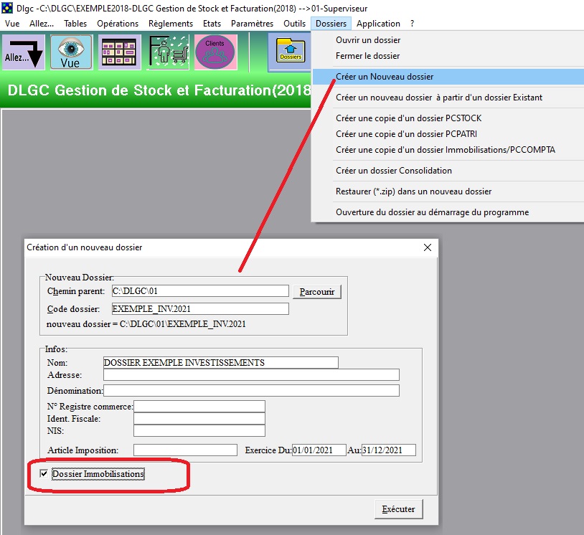
Task: Open the Outils menu
Action: (x=295, y=24)
